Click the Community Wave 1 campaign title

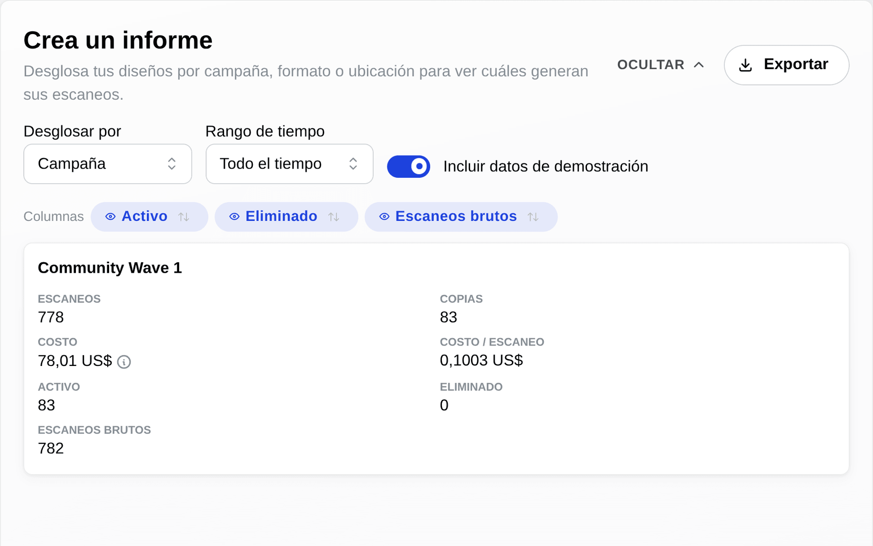(x=110, y=268)
